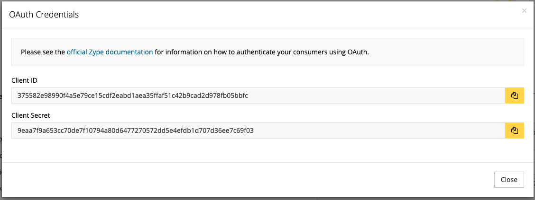Focus the Client Secret value field

[x=258, y=130]
